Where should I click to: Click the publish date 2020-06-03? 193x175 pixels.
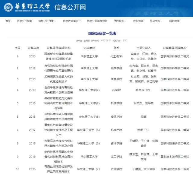coord(106,40)
